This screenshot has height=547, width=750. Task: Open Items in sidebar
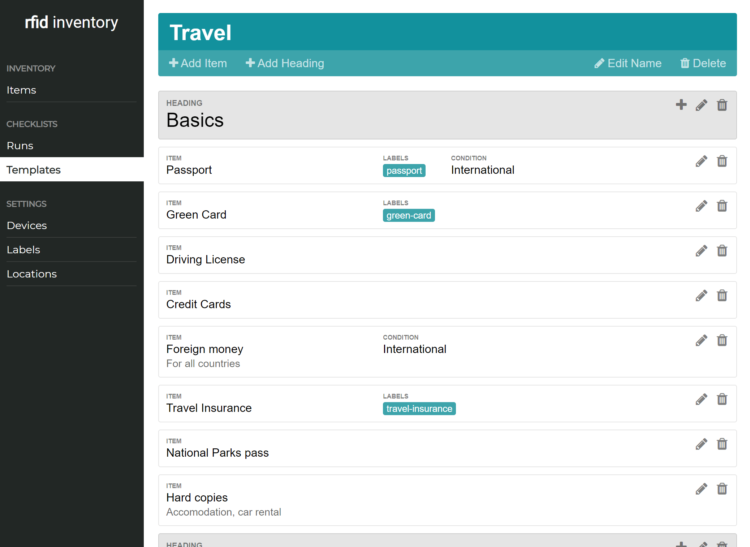coord(21,90)
